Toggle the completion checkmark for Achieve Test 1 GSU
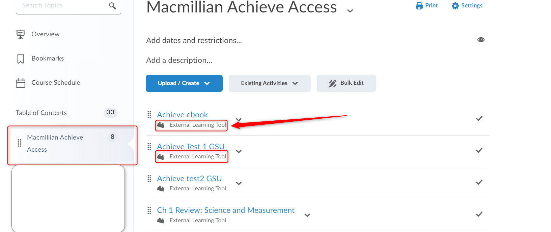 coord(479,150)
